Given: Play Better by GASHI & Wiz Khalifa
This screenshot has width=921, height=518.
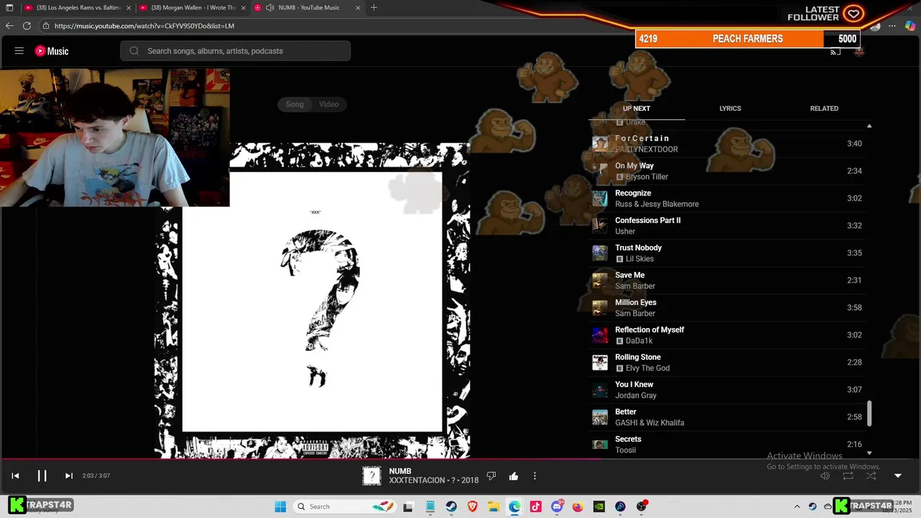Looking at the screenshot, I should [x=727, y=417].
